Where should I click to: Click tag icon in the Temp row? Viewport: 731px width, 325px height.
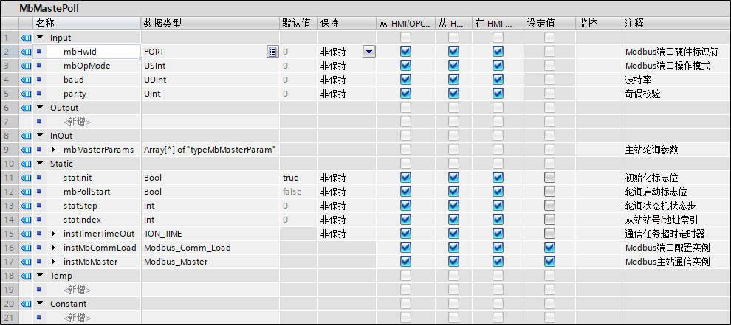click(26, 275)
